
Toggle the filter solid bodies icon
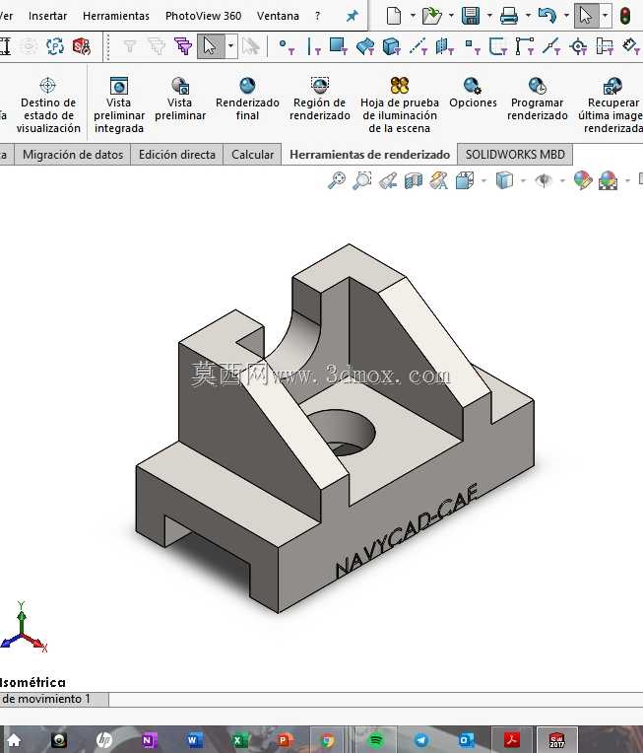(x=392, y=46)
